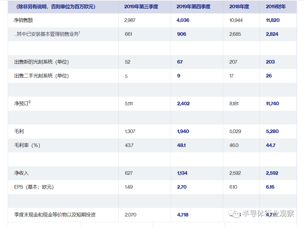The width and height of the screenshot is (304, 227).
Task: Click installed base value 906
Action: (182, 34)
